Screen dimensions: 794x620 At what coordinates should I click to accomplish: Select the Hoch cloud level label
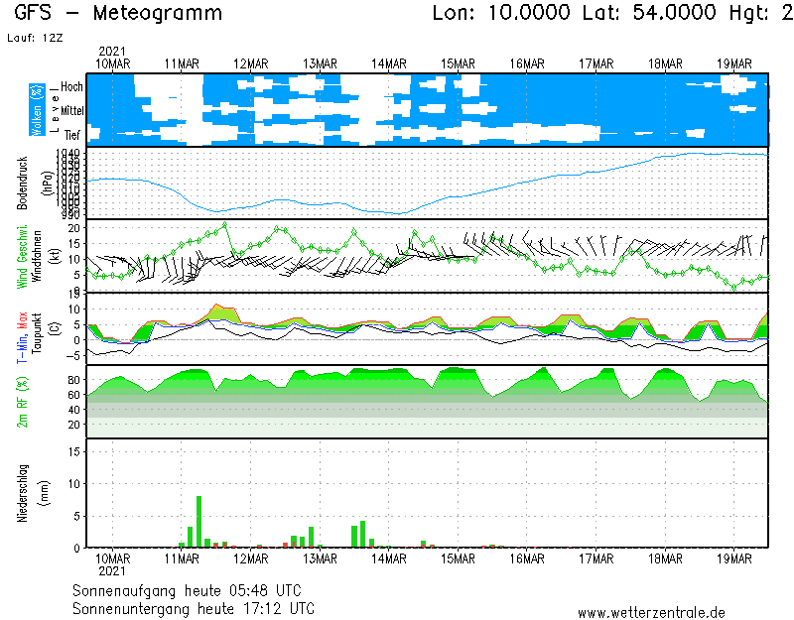click(71, 87)
